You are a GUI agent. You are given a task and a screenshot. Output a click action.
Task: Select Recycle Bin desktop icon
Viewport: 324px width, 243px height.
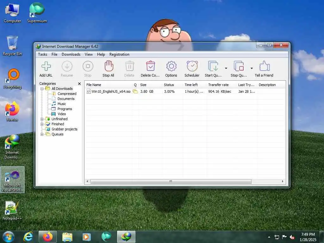pos(12,46)
